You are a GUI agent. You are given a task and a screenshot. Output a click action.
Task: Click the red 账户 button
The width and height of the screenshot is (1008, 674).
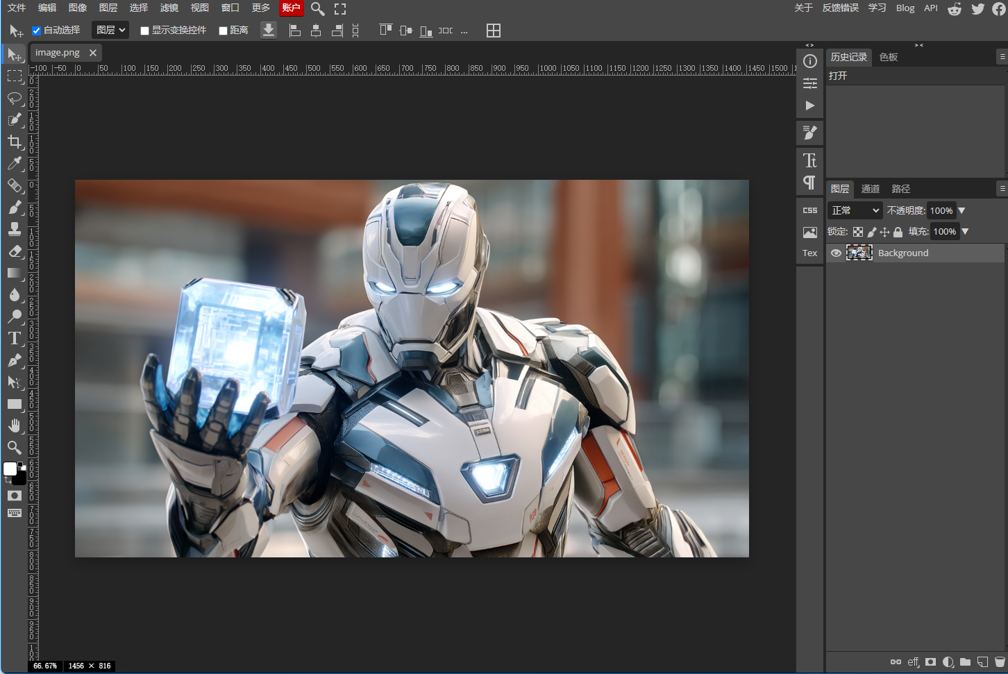click(x=291, y=8)
